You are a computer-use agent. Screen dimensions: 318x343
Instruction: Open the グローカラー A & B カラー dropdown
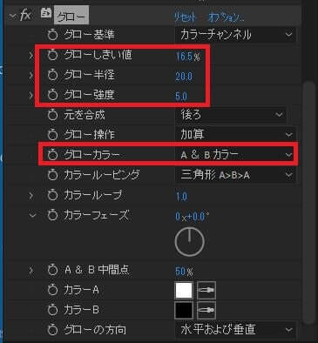(235, 155)
